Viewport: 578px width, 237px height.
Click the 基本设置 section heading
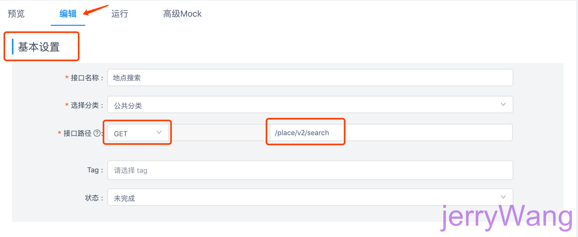click(x=39, y=47)
